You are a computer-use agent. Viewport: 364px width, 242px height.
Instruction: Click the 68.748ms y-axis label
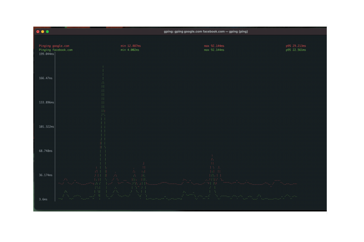point(46,151)
